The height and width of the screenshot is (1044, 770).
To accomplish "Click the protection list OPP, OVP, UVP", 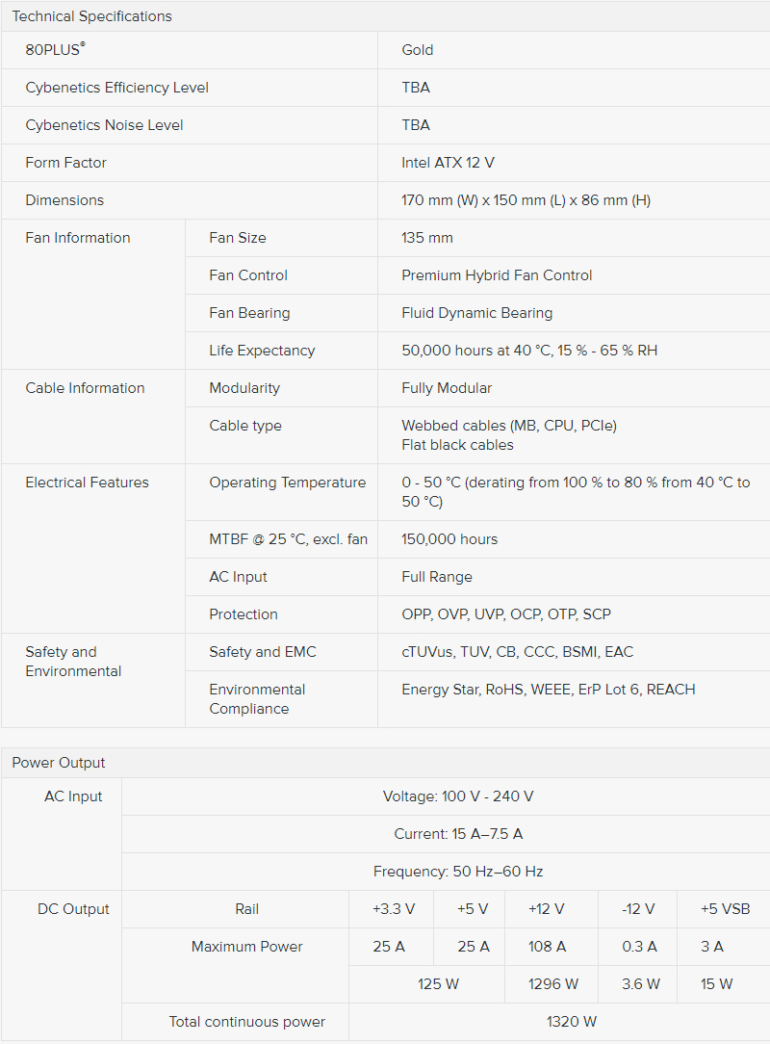I will pos(506,614).
